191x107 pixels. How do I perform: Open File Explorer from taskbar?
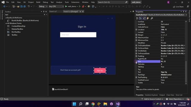click(105, 104)
